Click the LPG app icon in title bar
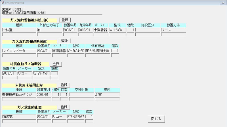Viewport: 227px width, 127px height. pyautogui.click(x=3, y=2)
